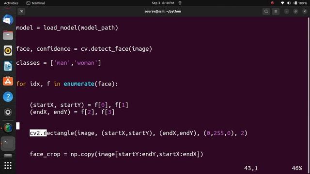Image resolution: width=310 pixels, height=174 pixels.
Task: Open the globe browser dock icon
Action: pos(8,128)
